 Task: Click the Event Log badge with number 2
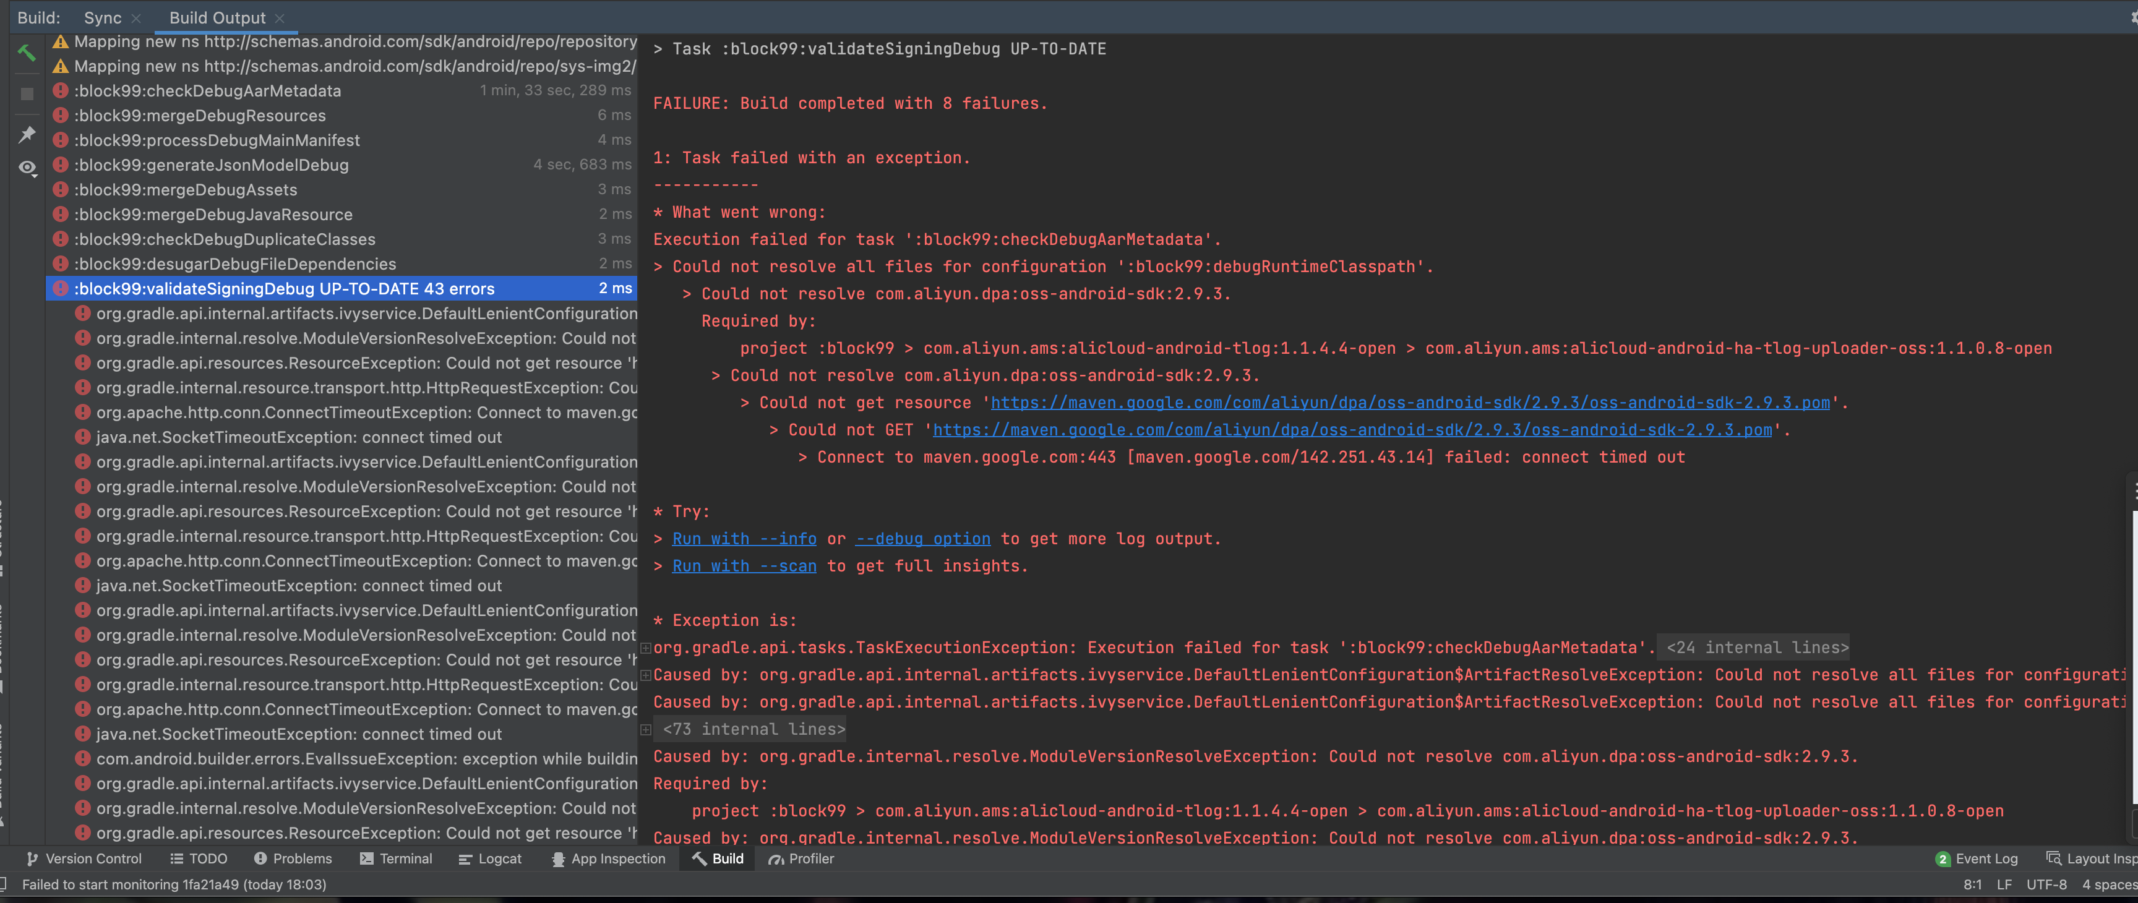tap(1942, 859)
